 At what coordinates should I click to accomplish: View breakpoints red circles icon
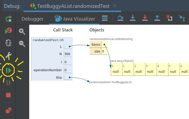point(8,110)
